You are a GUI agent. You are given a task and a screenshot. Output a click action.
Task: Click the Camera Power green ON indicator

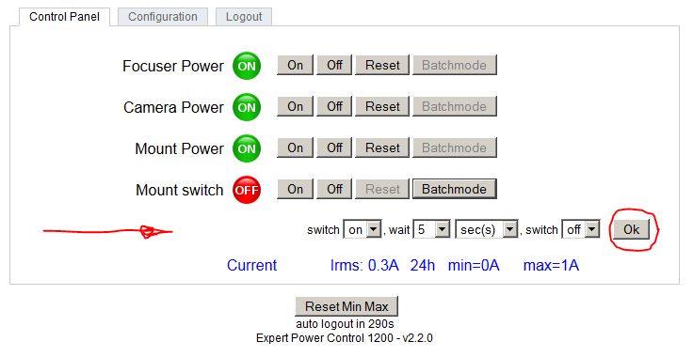247,107
